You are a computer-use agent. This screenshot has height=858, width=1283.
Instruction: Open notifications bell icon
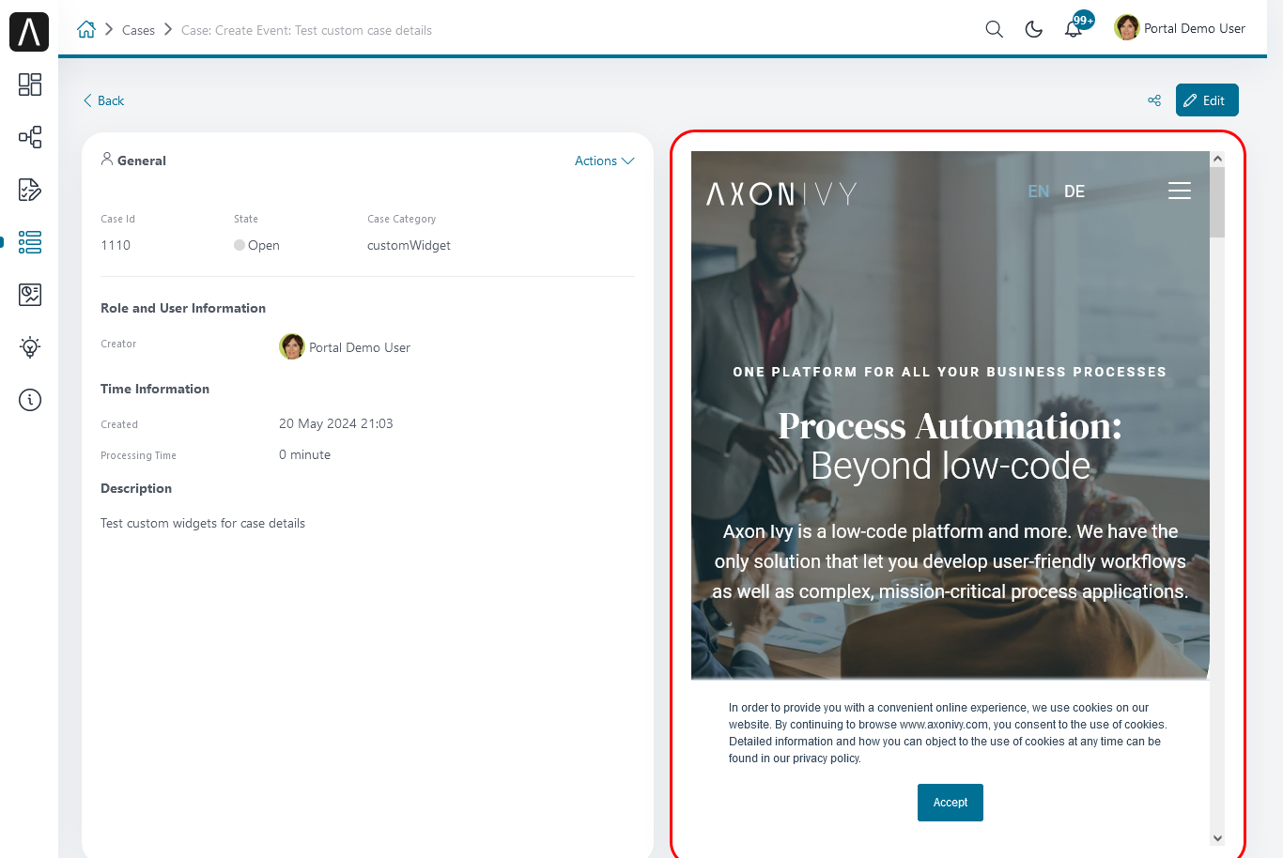(1074, 29)
